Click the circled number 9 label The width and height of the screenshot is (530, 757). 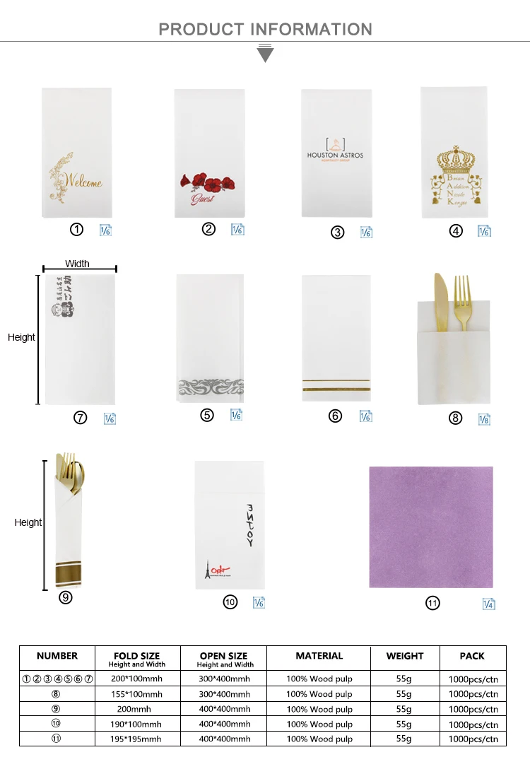66,598
